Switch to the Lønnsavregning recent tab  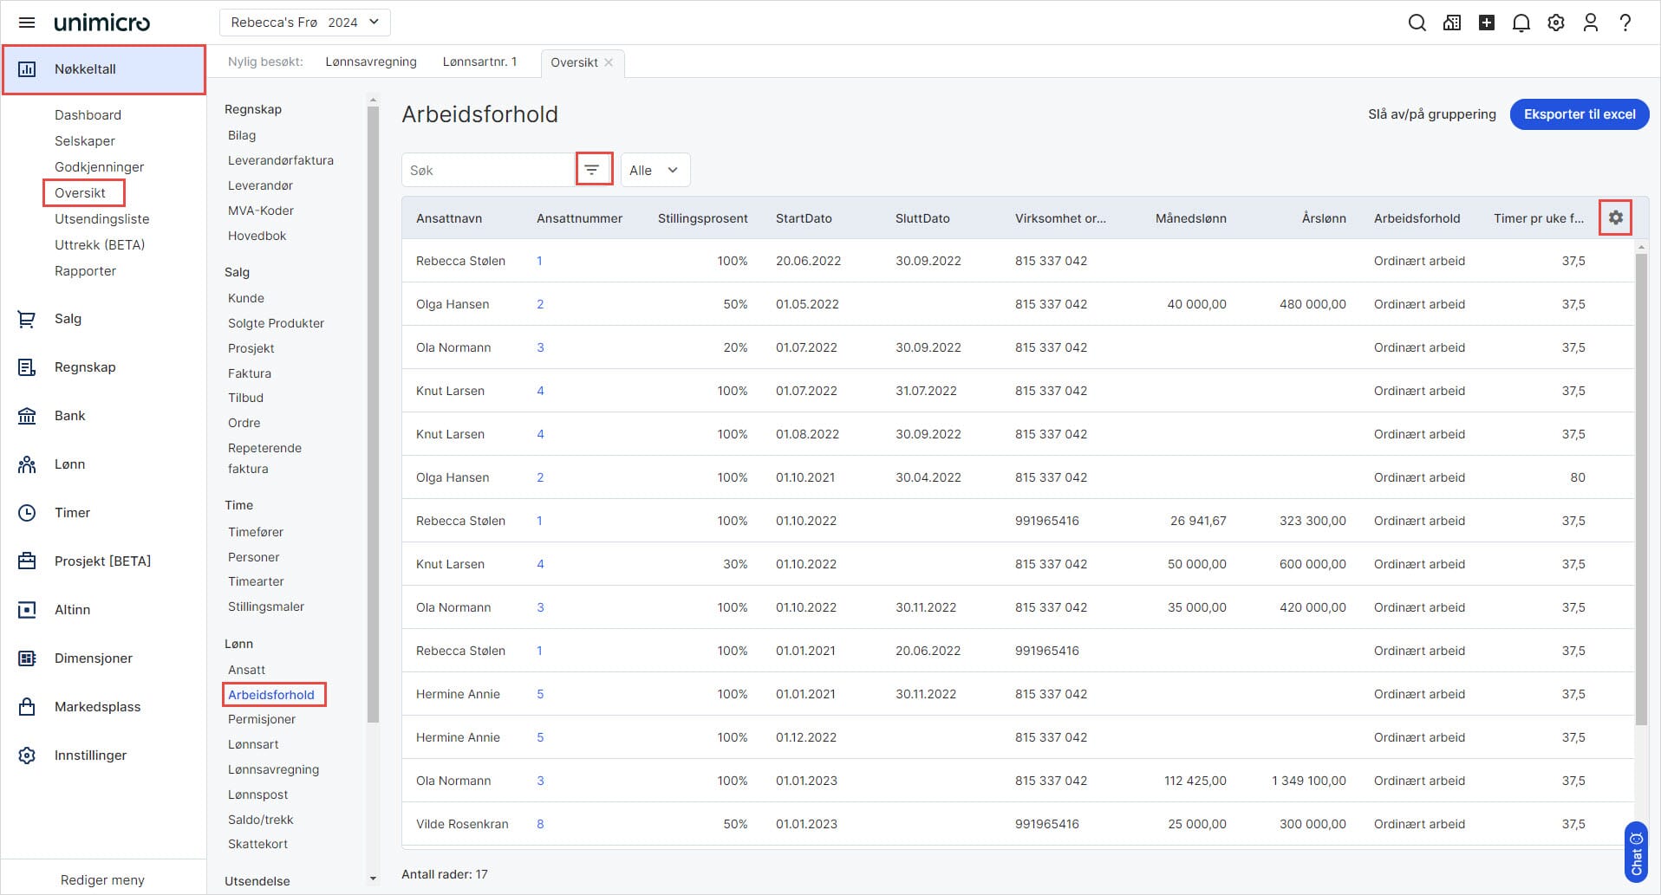371,62
